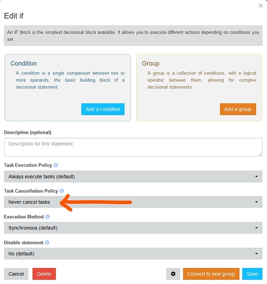Close the Edit if dialog with X
The height and width of the screenshot is (284, 267).
tap(261, 6)
